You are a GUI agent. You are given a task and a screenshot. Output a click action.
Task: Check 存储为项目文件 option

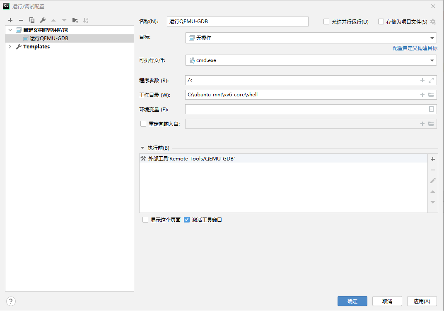tap(381, 22)
